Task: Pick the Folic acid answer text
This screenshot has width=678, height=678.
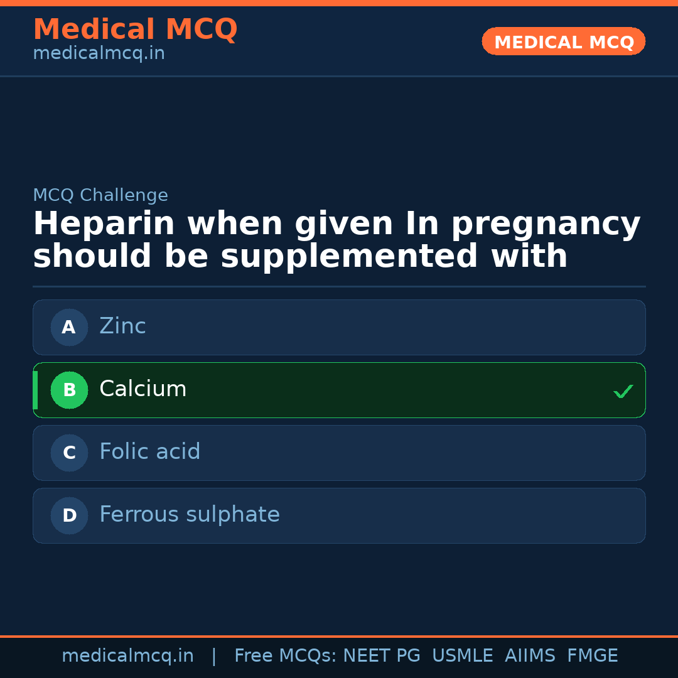Action: click(149, 452)
